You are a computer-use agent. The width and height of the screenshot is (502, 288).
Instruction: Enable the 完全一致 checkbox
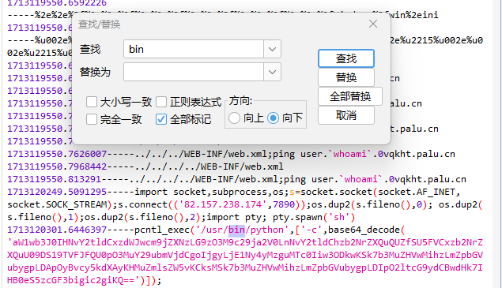tap(92, 119)
